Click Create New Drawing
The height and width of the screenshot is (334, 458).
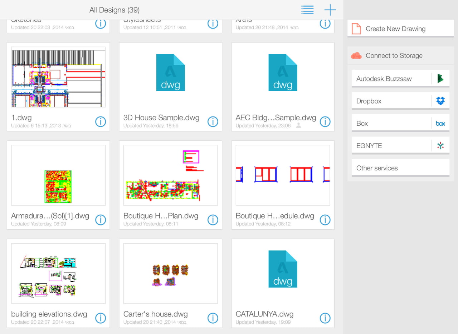tap(395, 28)
